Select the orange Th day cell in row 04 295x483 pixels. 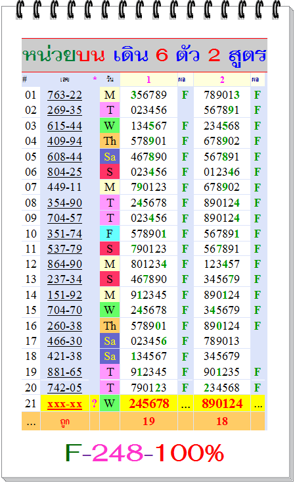click(110, 141)
